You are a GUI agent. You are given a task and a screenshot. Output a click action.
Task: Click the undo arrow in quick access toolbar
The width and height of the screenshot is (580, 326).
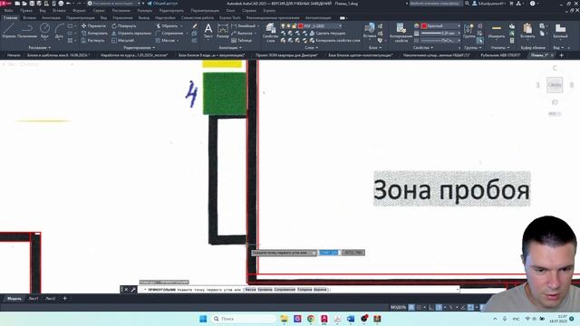click(x=69, y=4)
